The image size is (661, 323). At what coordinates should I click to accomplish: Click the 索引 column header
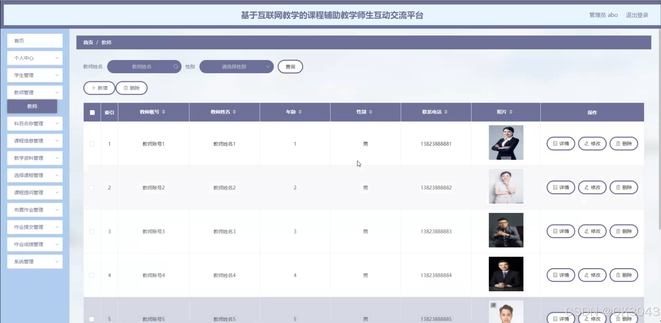pyautogui.click(x=109, y=113)
